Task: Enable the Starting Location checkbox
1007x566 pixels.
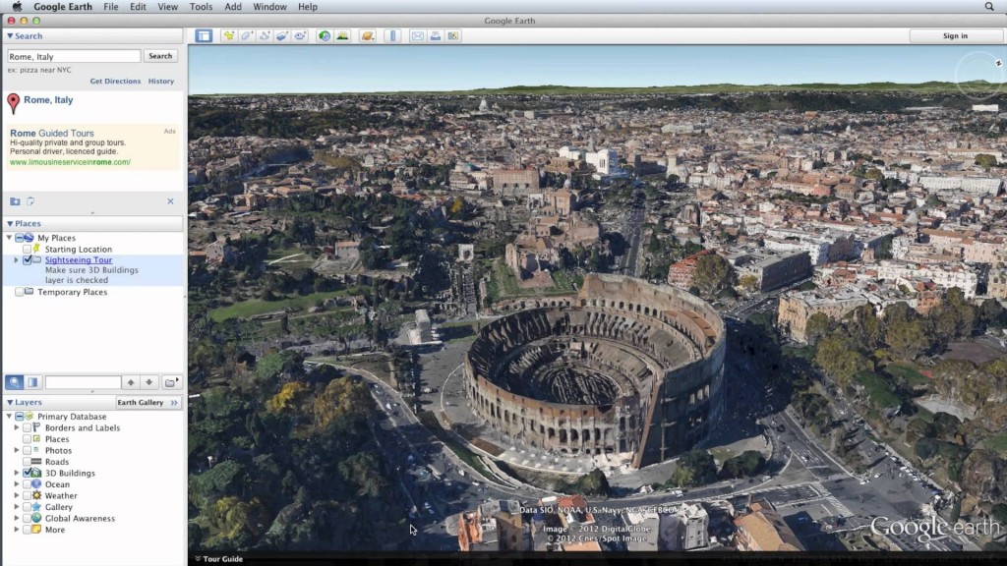Action: pyautogui.click(x=30, y=249)
